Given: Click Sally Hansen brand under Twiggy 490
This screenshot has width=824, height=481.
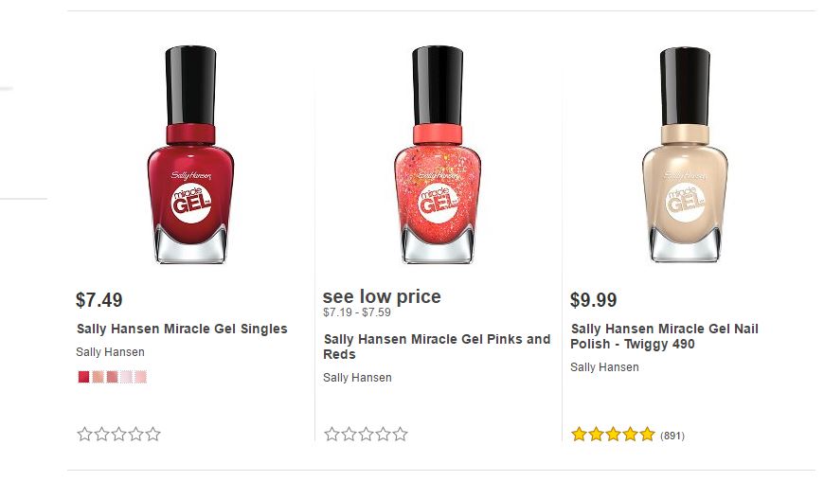Looking at the screenshot, I should tap(604, 367).
